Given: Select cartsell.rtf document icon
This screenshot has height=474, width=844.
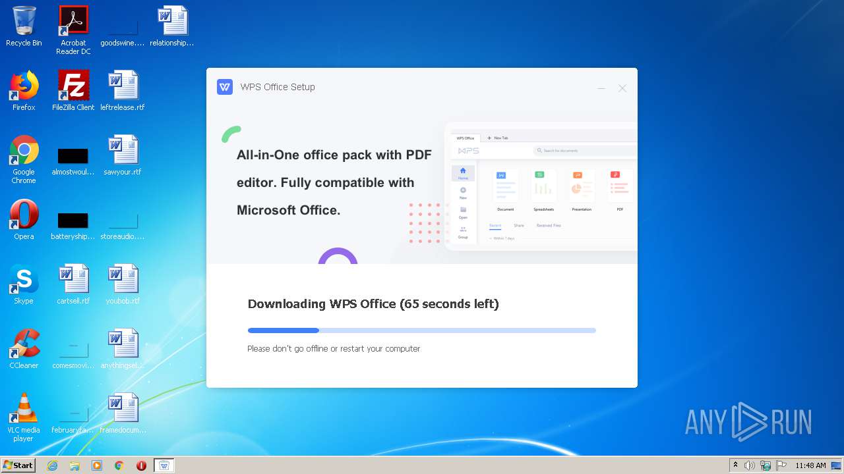Looking at the screenshot, I should (x=73, y=284).
